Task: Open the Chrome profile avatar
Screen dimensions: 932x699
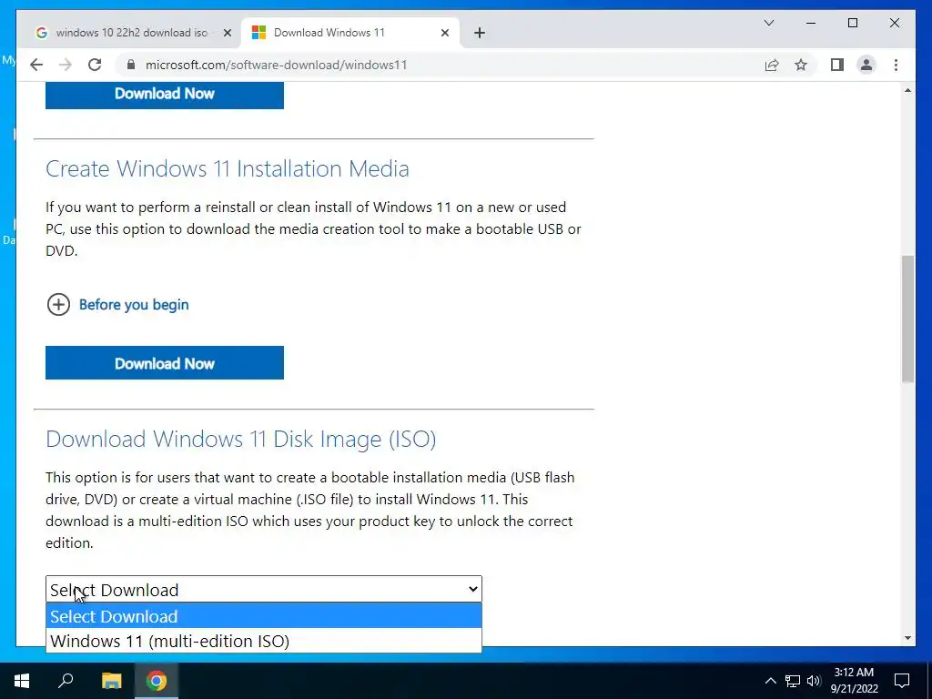Action: [866, 65]
